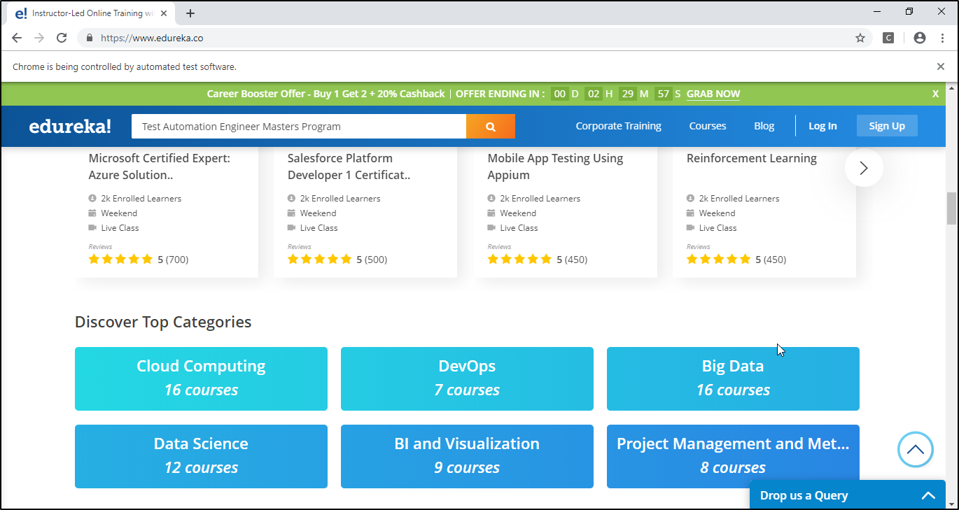Open the GRAB NOW offer link
The image size is (959, 510).
coord(713,93)
